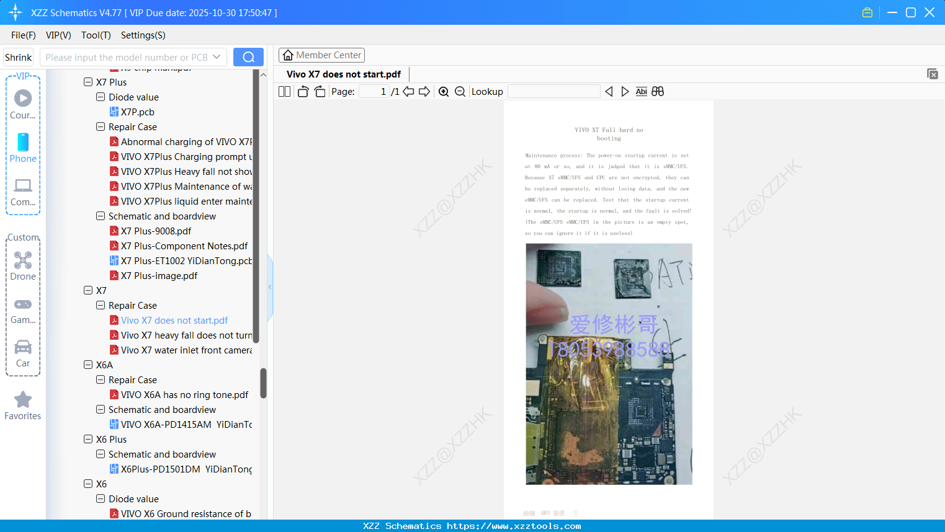
Task: Open the Courses section in sidebar
Action: click(x=23, y=105)
